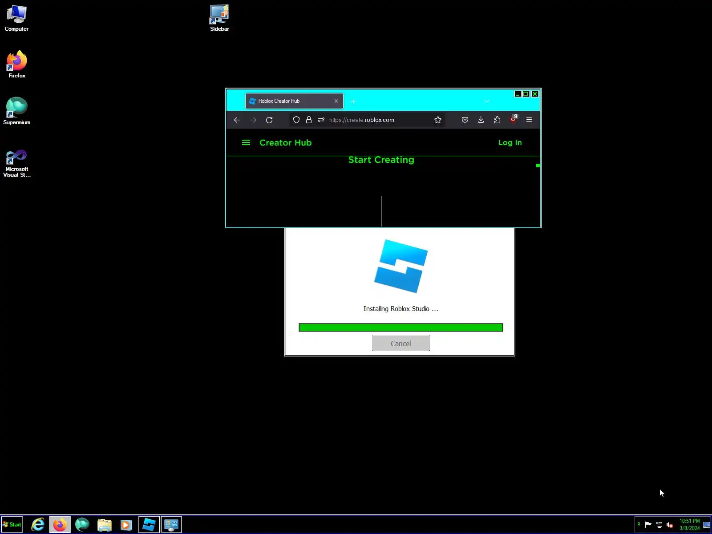Image resolution: width=712 pixels, height=534 pixels.
Task: Bookmark this page with the star
Action: pos(438,120)
